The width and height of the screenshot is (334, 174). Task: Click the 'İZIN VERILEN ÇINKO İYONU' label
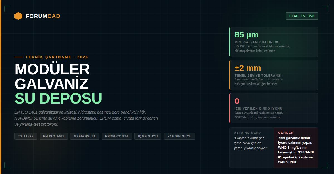259,109
